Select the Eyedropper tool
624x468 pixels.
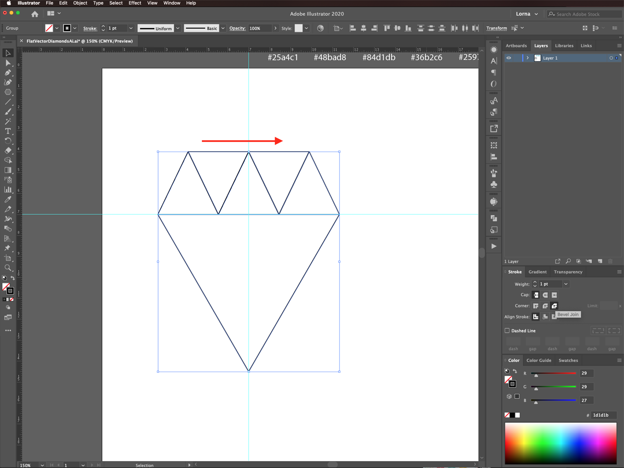(x=8, y=200)
